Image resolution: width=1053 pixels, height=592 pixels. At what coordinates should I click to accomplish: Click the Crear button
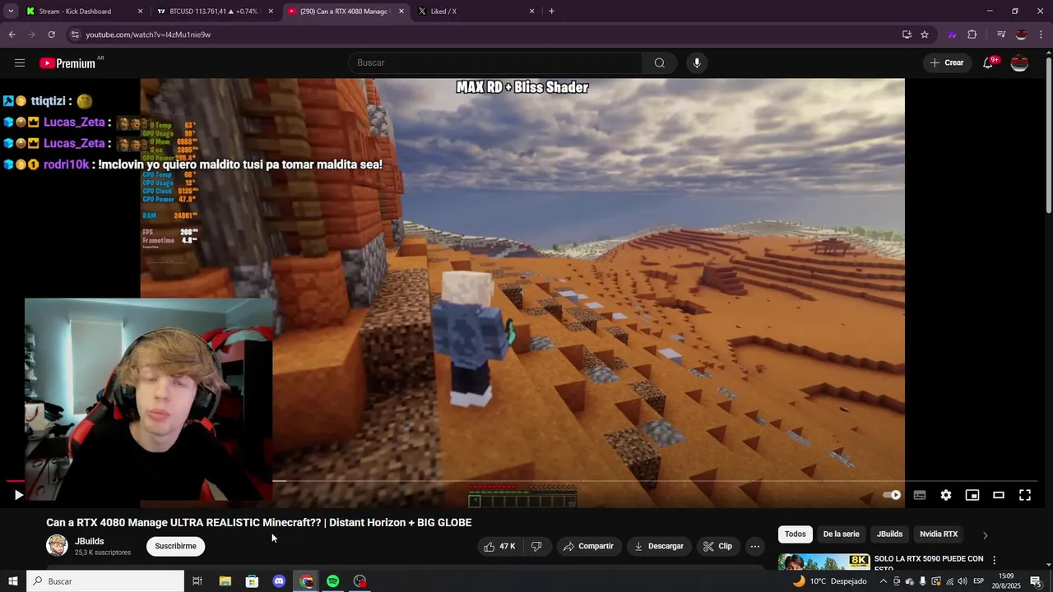(947, 63)
